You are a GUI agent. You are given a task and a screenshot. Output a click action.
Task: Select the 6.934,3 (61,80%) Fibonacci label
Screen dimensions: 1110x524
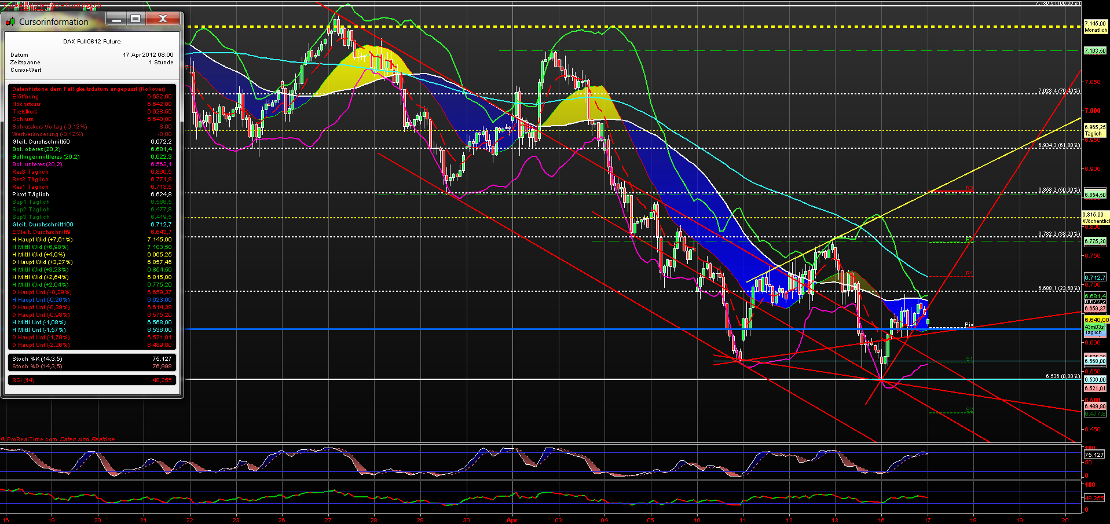(x=1058, y=145)
